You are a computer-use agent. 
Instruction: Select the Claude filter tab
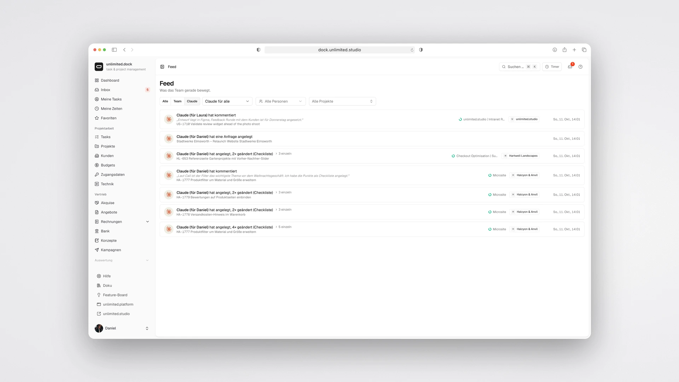(192, 102)
